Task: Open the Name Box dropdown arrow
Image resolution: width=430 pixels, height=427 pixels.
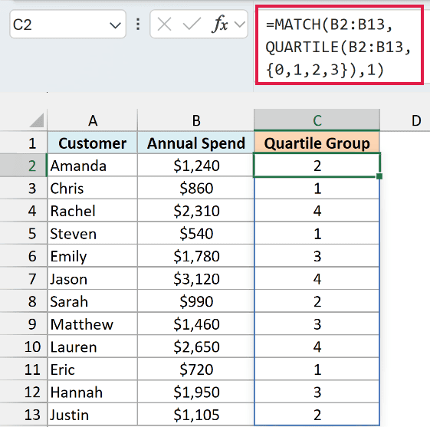Action: [115, 25]
